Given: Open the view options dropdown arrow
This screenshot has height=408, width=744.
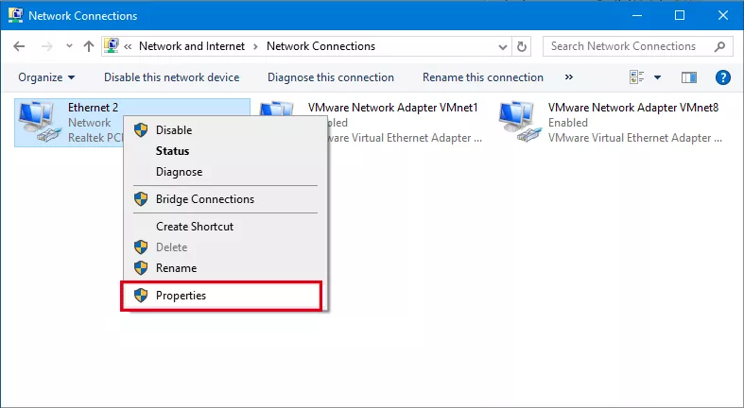Looking at the screenshot, I should [x=657, y=77].
